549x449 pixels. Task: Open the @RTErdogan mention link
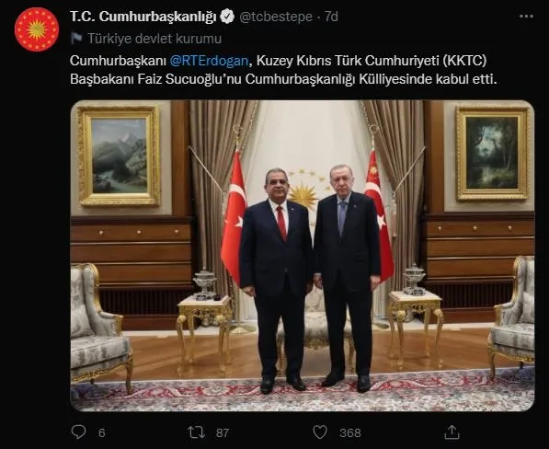(209, 61)
